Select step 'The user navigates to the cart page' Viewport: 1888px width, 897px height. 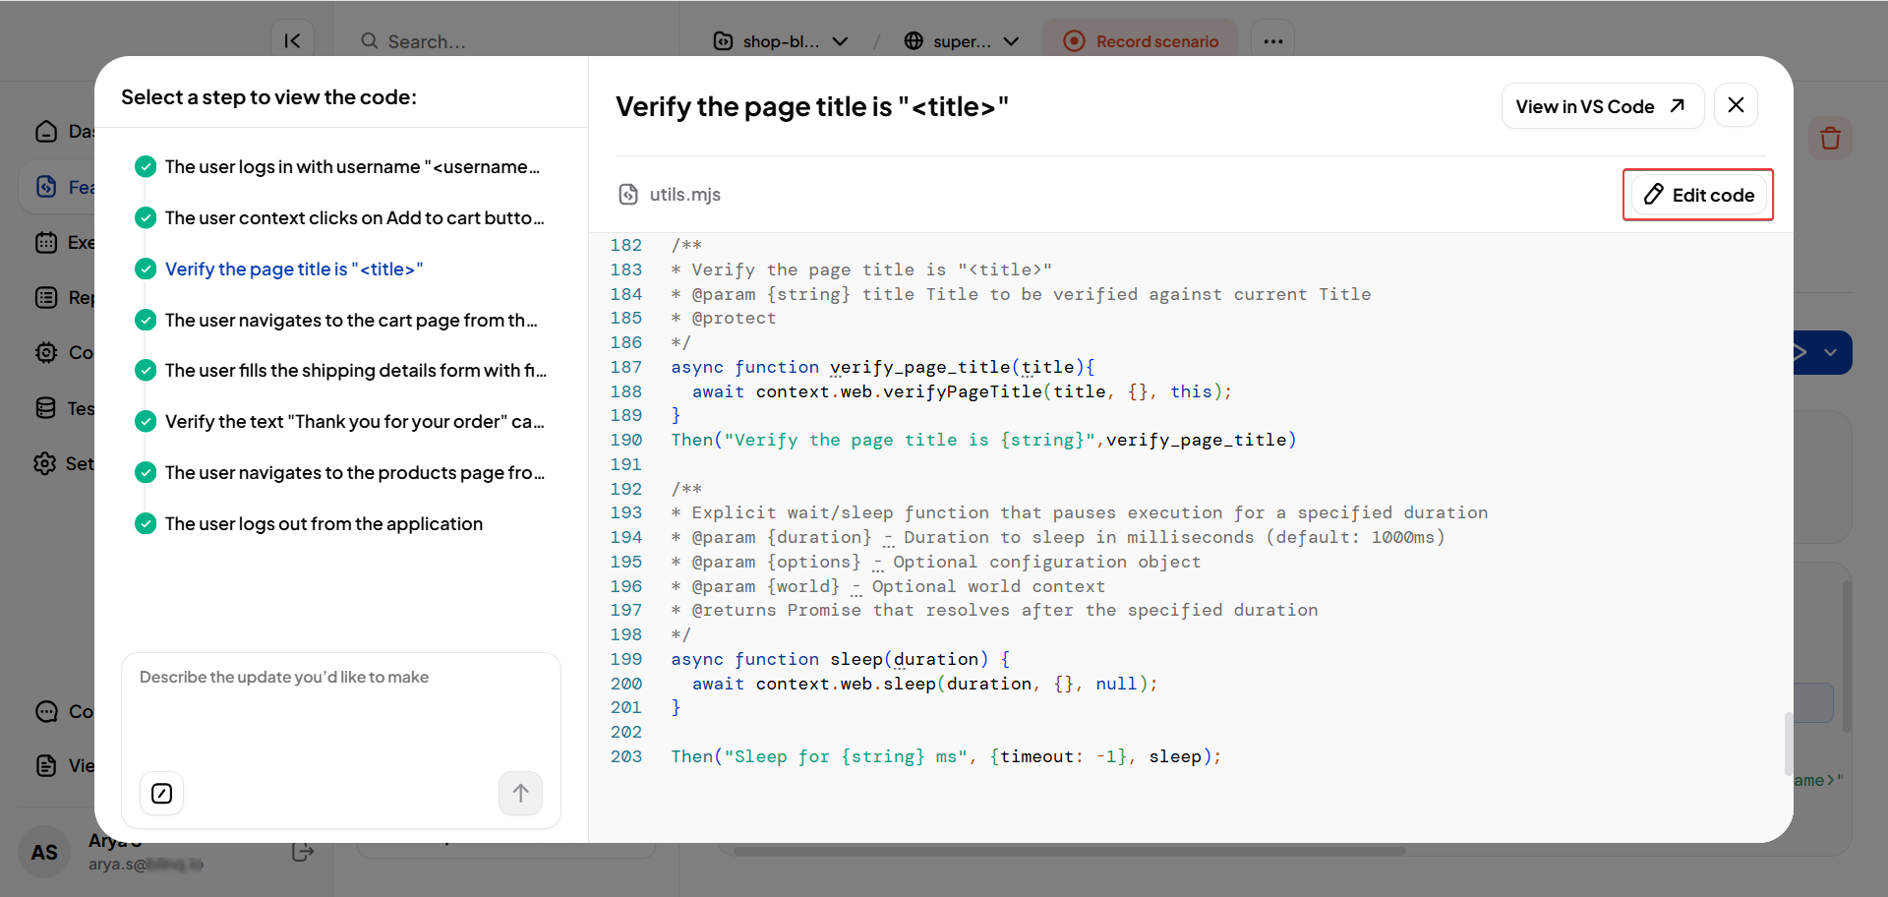coord(351,321)
